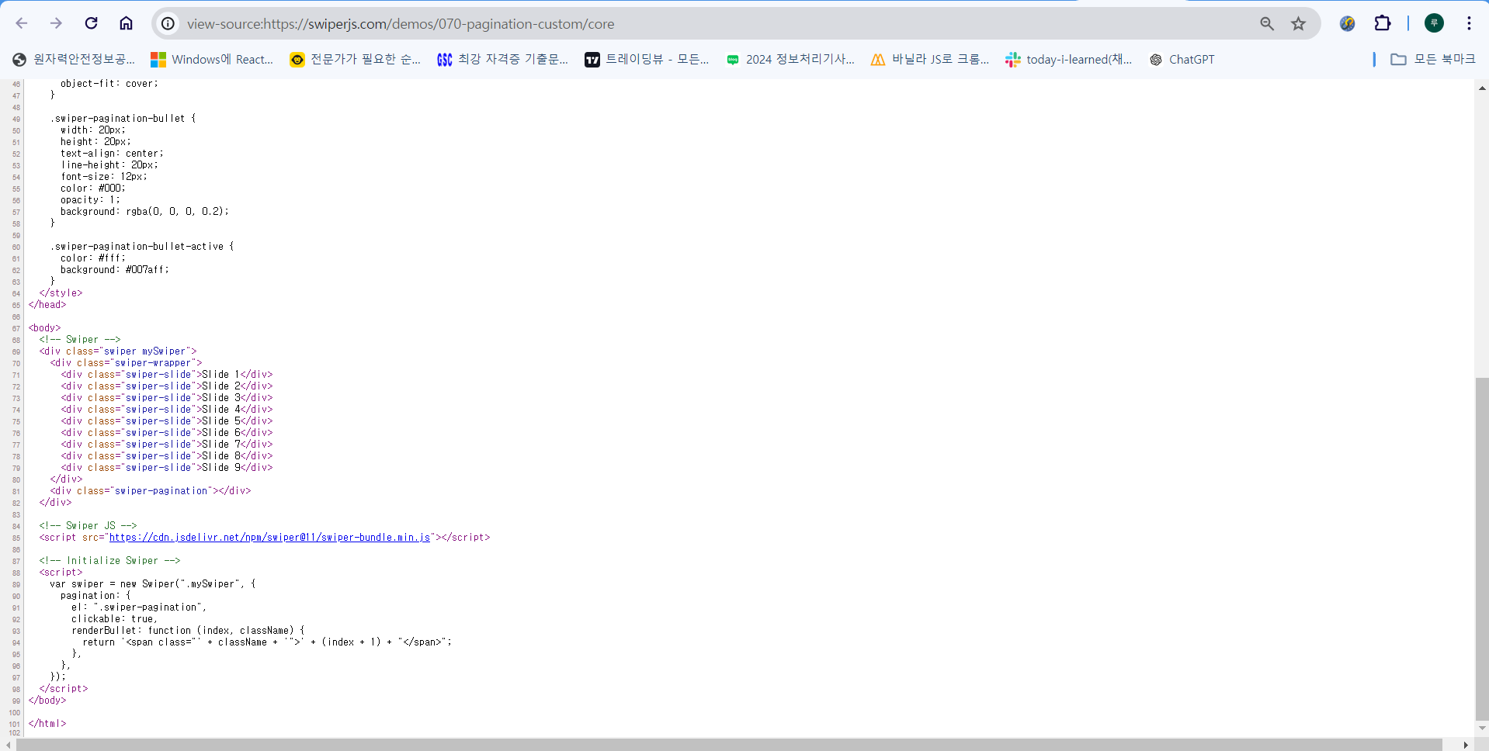This screenshot has height=751, width=1489.
Task: Click the 'swiper mySwiper' div line
Action: coord(118,351)
